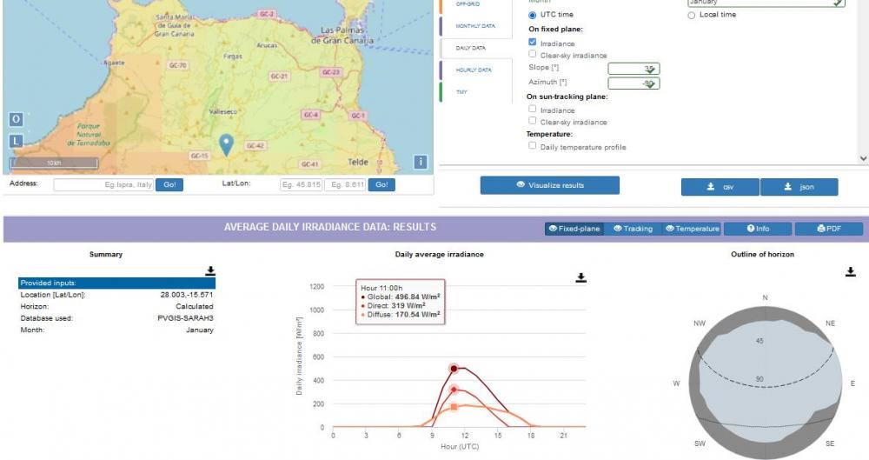
Task: Toggle the O map overlay button
Action: (x=16, y=119)
